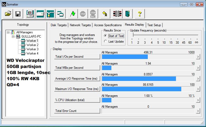Open details arrow for Total Error Count
Viewport: 206px width, 127px height.
(x=198, y=111)
